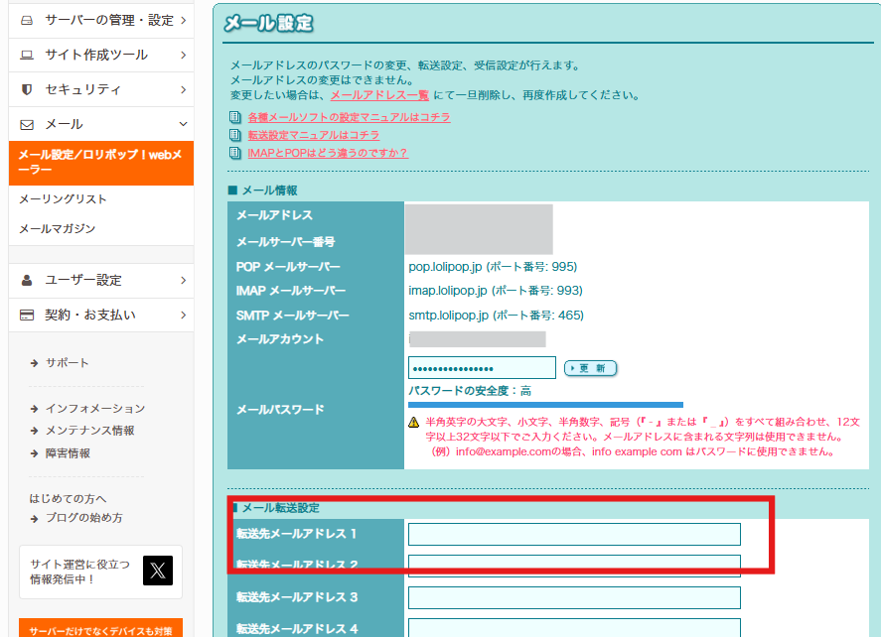Click the credit card icon beside 契約・お支払い
This screenshot has height=637, width=881.
click(27, 315)
